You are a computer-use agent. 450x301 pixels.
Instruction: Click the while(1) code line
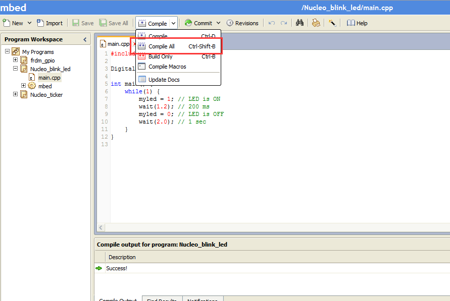(142, 91)
